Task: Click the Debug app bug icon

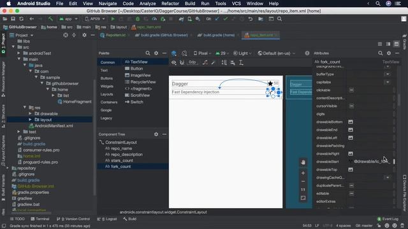Action: (138, 19)
